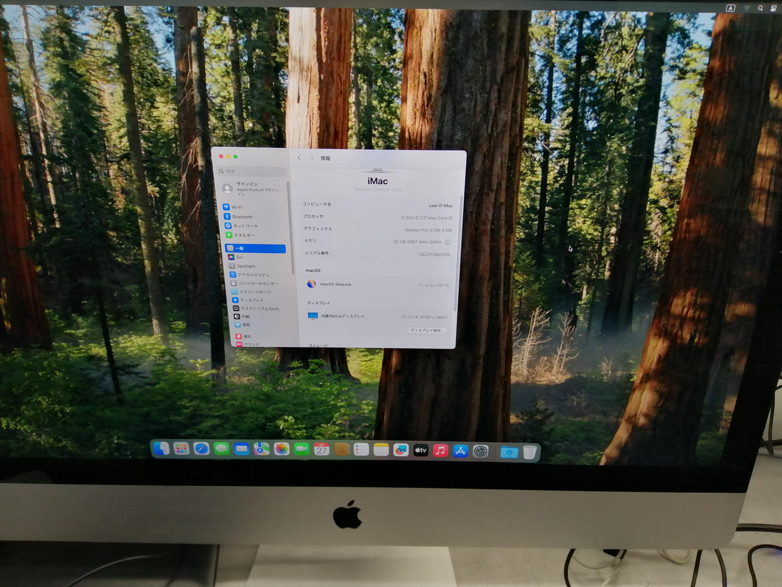Open アクセシビリティ (Accessibility) settings
Viewport: 782px width, 587px height.
(253, 275)
